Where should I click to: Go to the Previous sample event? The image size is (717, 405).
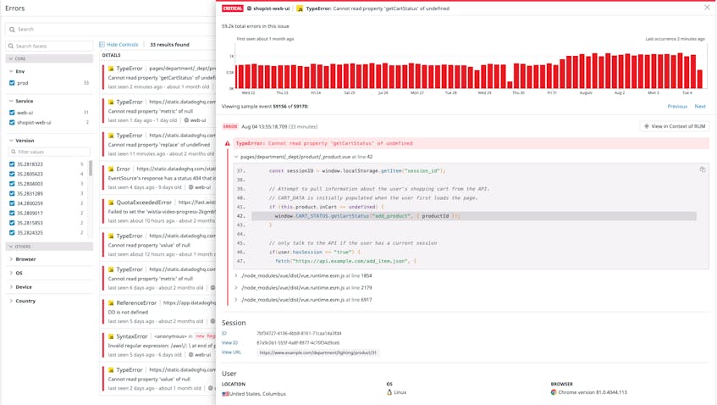click(x=677, y=106)
